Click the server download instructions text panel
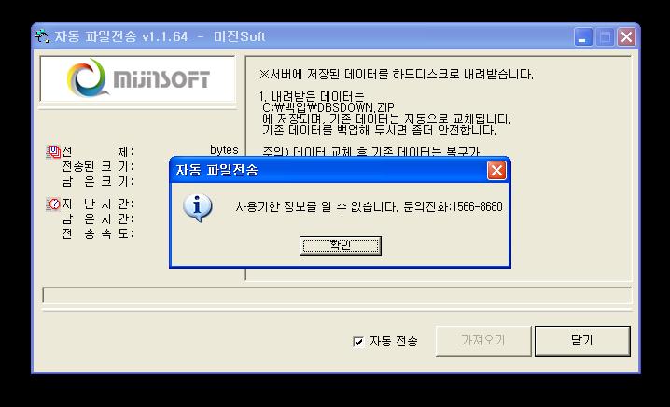Image resolution: width=670 pixels, height=407 pixels. (x=439, y=168)
